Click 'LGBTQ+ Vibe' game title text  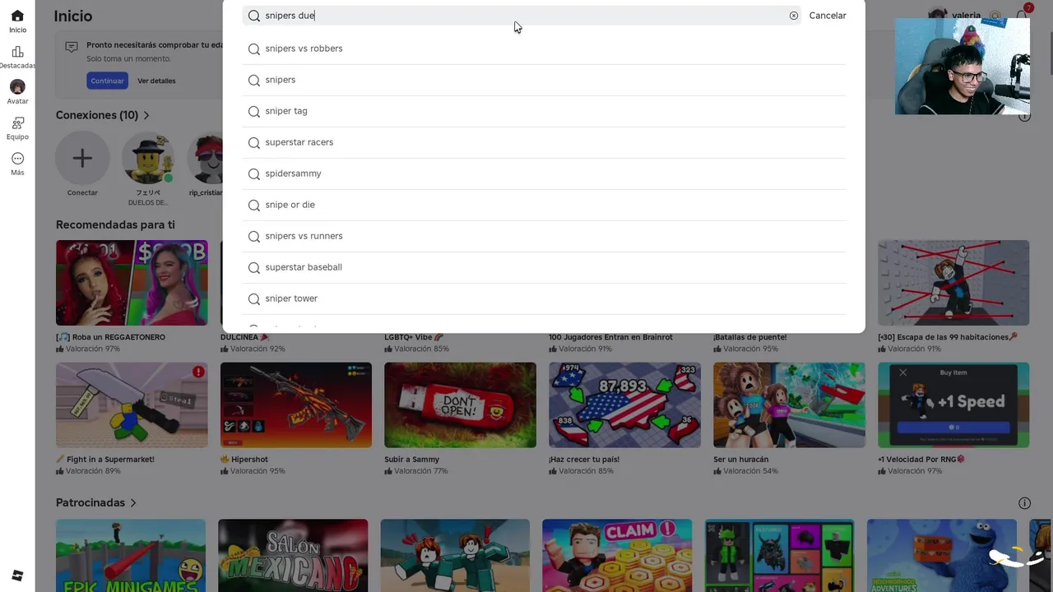click(x=414, y=337)
